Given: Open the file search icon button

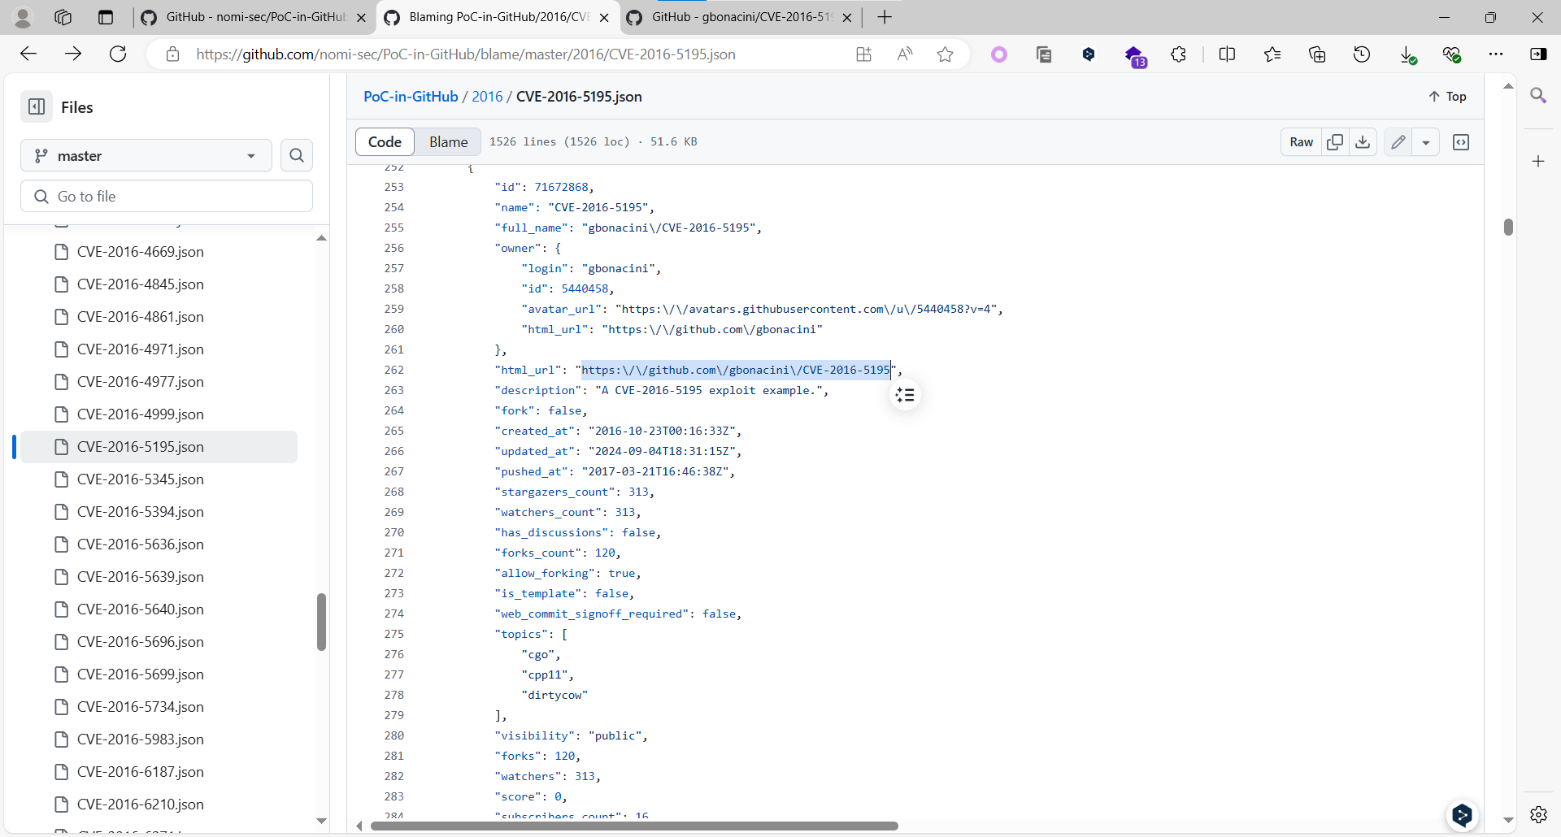Looking at the screenshot, I should (297, 155).
